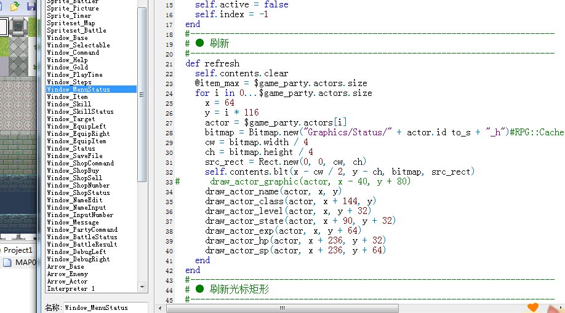Click the '刷新光标矩形' comment heading

coord(239,289)
